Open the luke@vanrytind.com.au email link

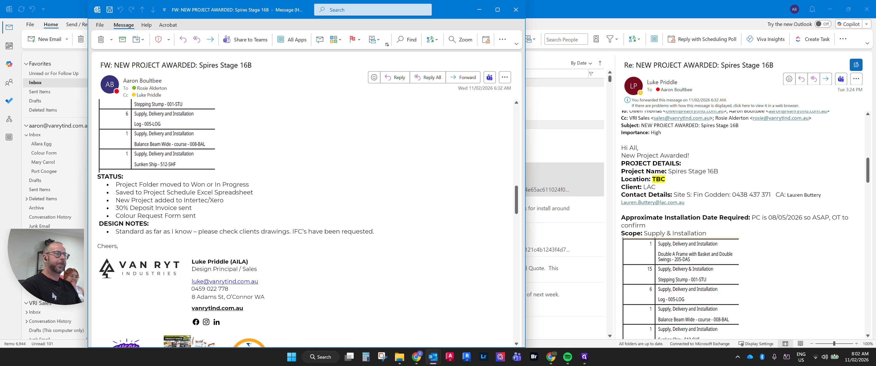point(225,281)
